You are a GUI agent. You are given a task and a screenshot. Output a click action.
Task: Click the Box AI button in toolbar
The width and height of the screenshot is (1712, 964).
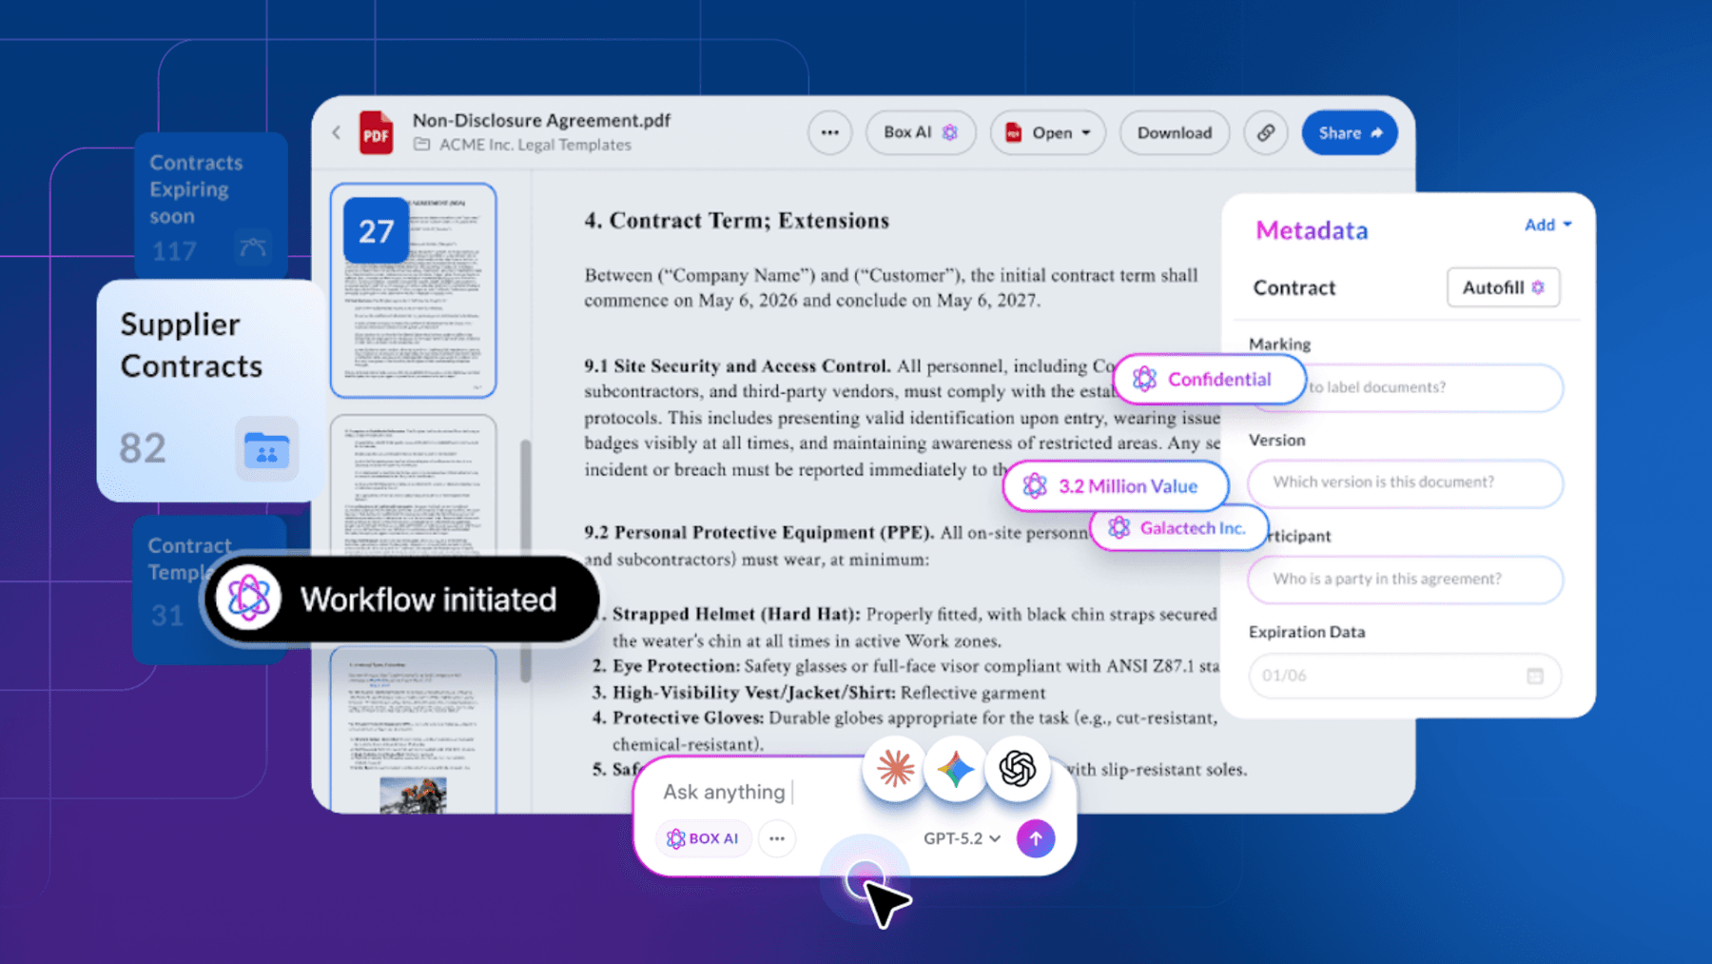point(921,132)
